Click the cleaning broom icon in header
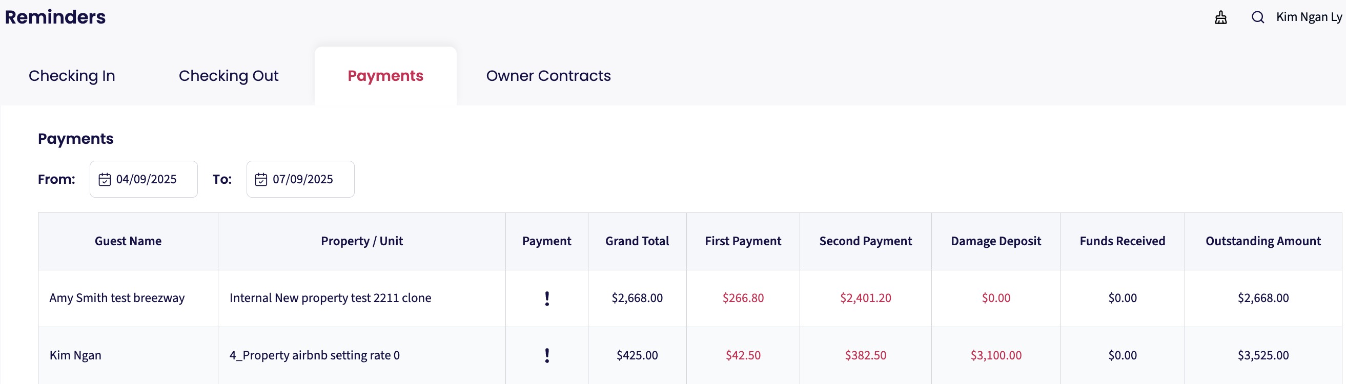This screenshot has height=384, width=1346. [x=1220, y=18]
